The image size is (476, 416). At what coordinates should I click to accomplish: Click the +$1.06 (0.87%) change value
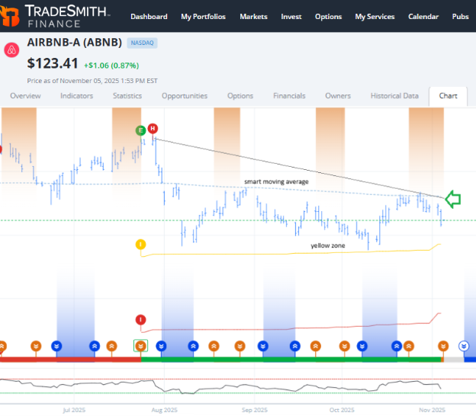click(x=111, y=66)
